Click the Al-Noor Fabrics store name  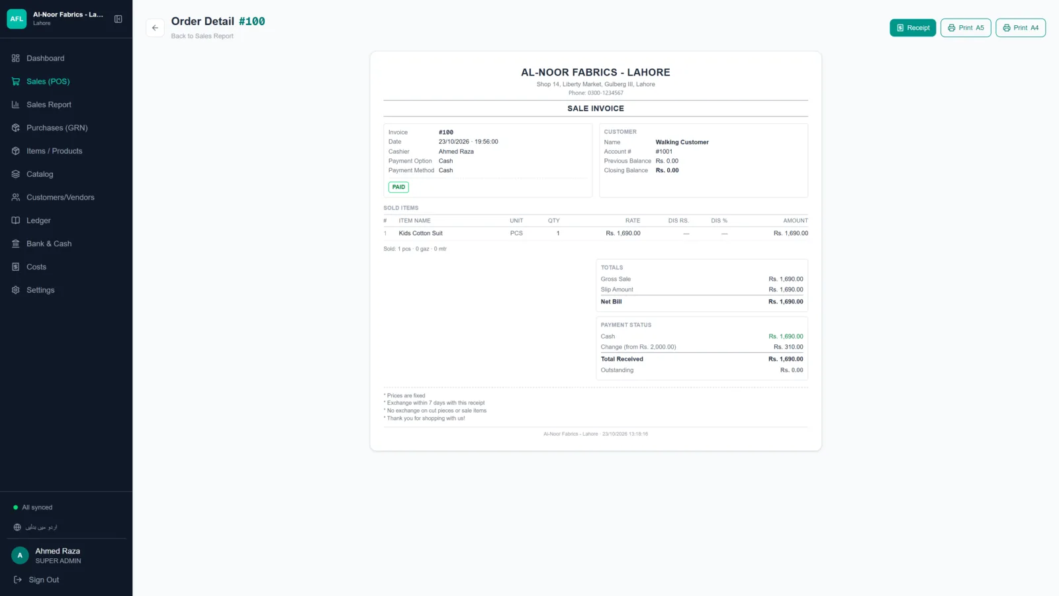[x=68, y=15]
